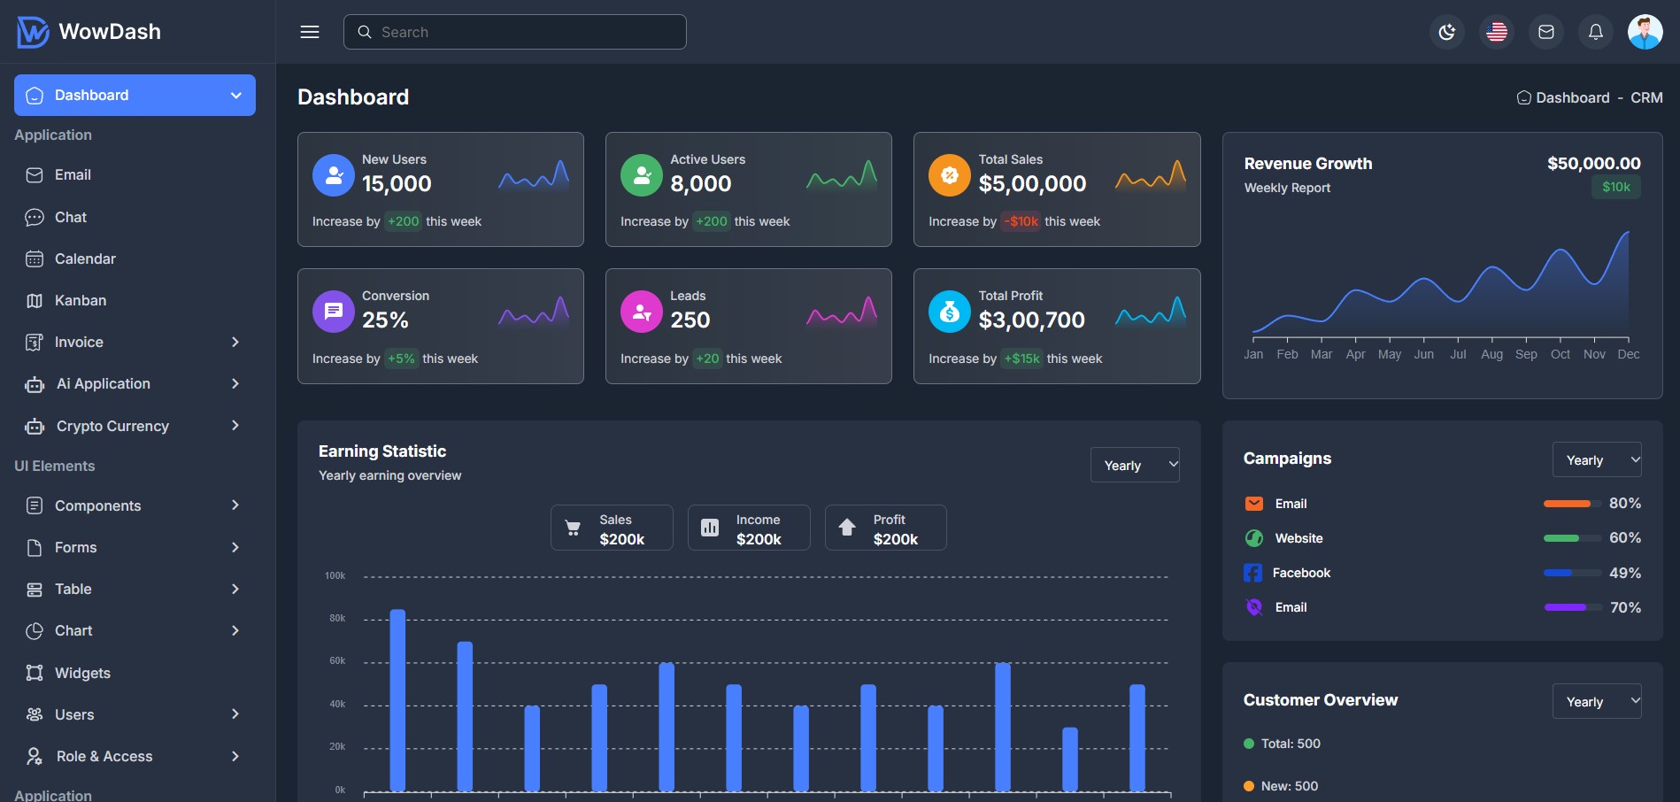Expand the Table submenu arrow

coord(235,589)
